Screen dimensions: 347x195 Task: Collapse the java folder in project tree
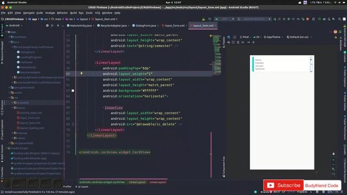[10, 42]
